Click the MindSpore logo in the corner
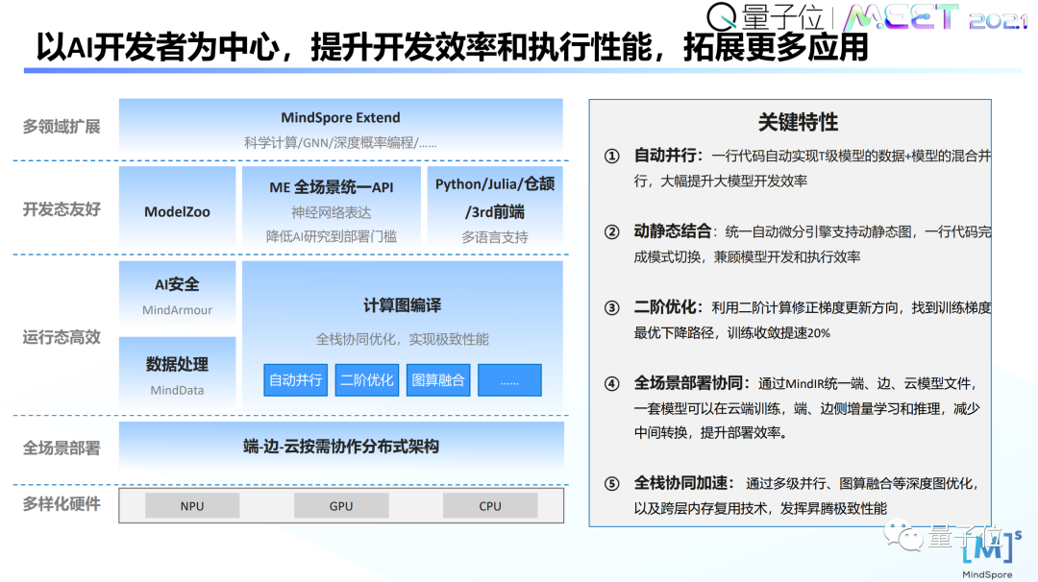This screenshot has height=582, width=1038. click(990, 554)
